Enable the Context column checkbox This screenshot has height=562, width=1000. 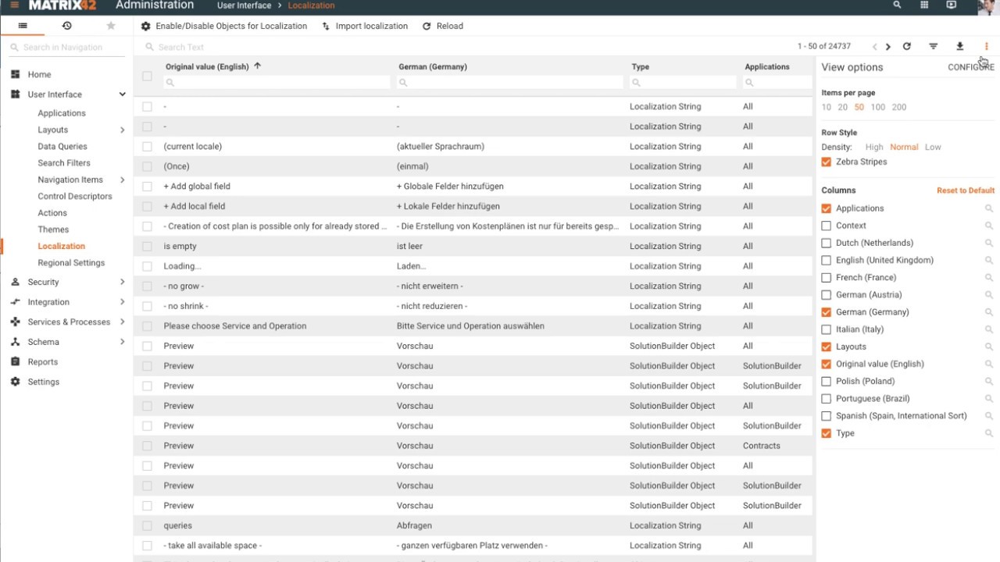pos(827,226)
